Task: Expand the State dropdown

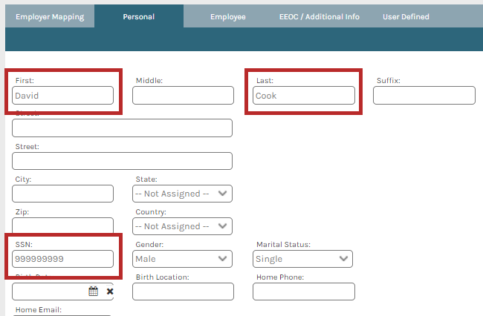Action: [x=182, y=194]
